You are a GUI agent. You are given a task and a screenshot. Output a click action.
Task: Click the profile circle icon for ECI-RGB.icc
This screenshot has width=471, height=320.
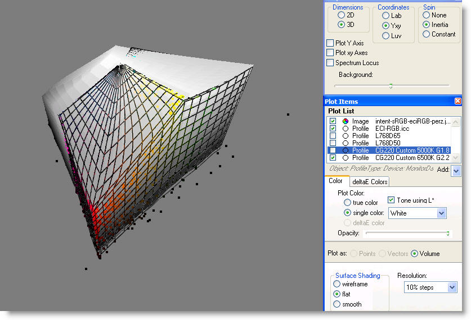pos(345,129)
